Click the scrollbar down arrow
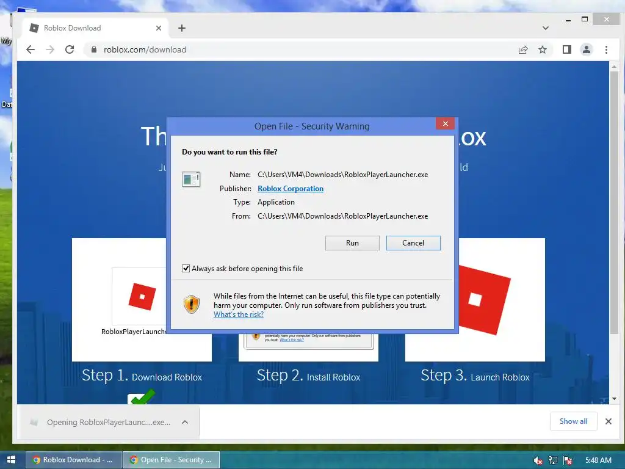625x469 pixels. [614, 399]
